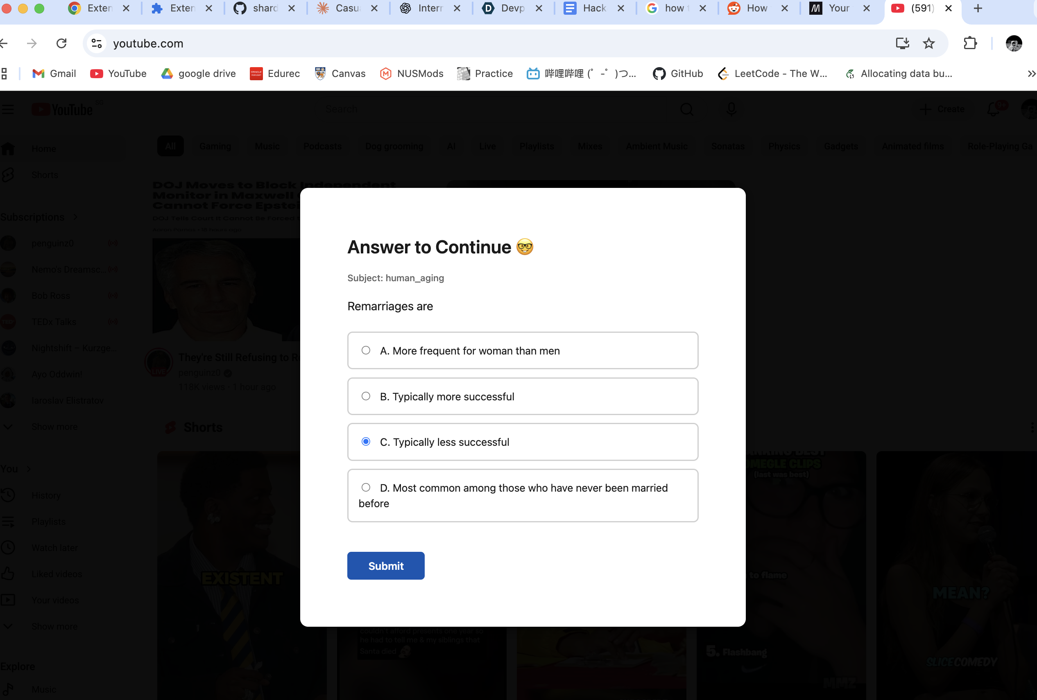Click the install app icon in address bar
Screen dimensions: 1037x700
click(x=902, y=43)
